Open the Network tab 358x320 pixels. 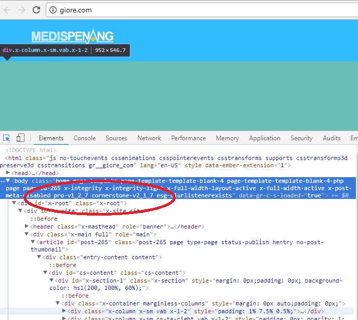click(149, 138)
